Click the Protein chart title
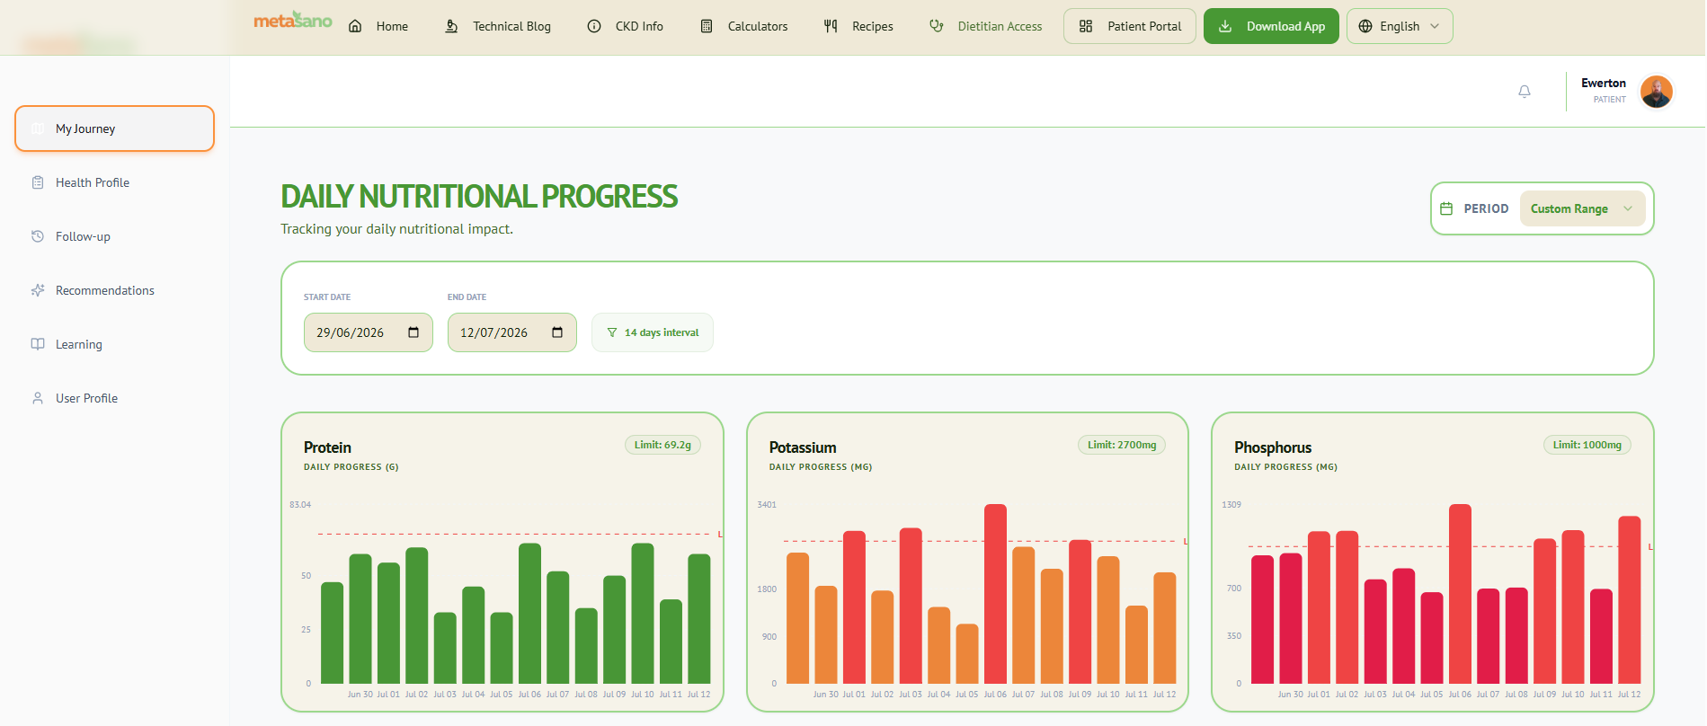The image size is (1707, 726). tap(327, 447)
